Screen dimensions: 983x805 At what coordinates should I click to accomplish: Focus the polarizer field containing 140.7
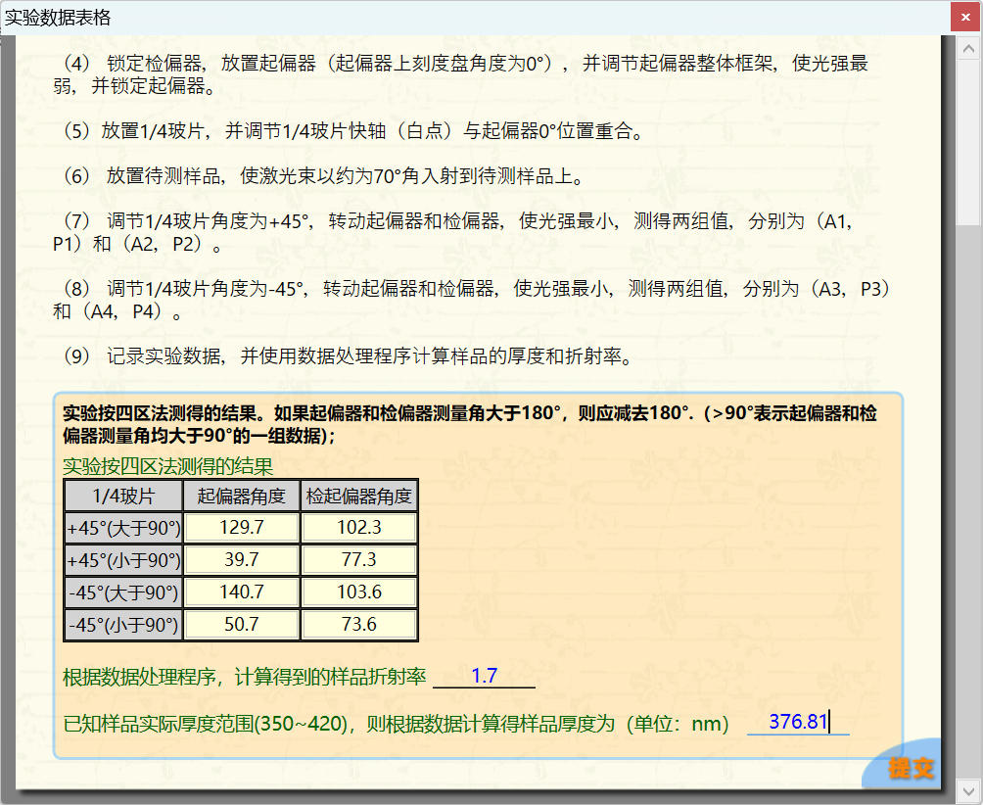click(x=242, y=592)
